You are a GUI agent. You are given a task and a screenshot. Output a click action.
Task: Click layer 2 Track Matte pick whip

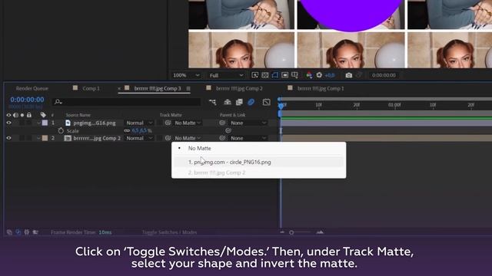[x=168, y=138]
